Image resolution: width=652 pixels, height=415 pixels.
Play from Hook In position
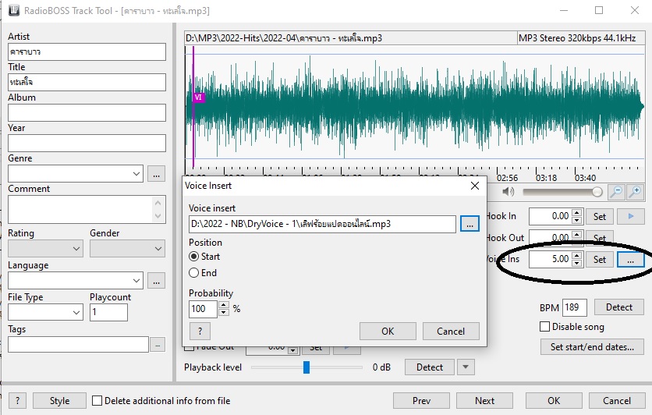(x=630, y=216)
